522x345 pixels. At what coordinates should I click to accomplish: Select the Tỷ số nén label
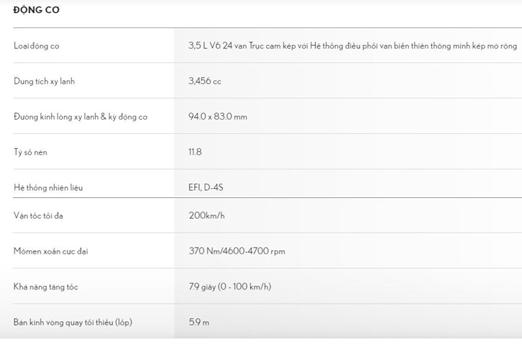(x=30, y=152)
